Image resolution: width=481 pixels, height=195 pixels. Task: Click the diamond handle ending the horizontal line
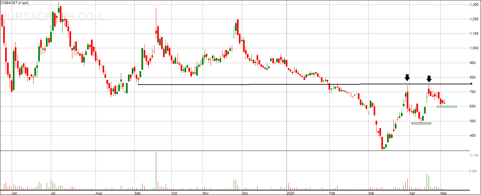point(471,84)
